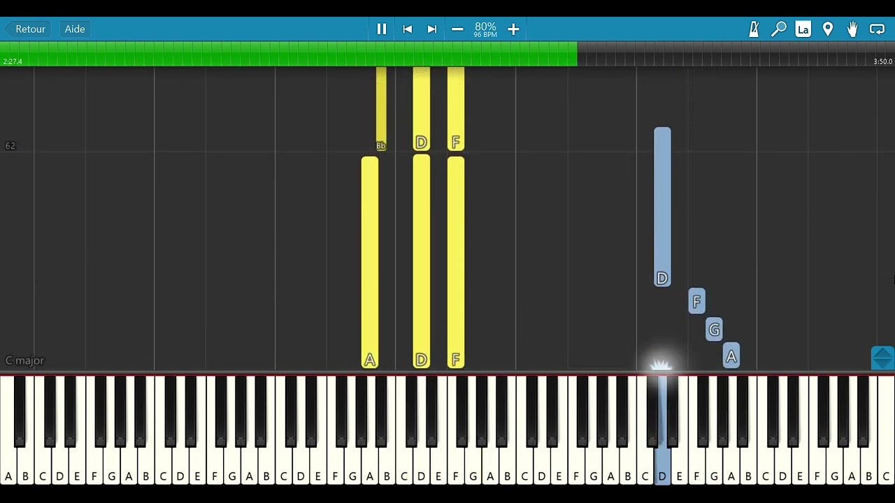The width and height of the screenshot is (895, 503).
Task: Toggle the metronome icon
Action: 754,29
